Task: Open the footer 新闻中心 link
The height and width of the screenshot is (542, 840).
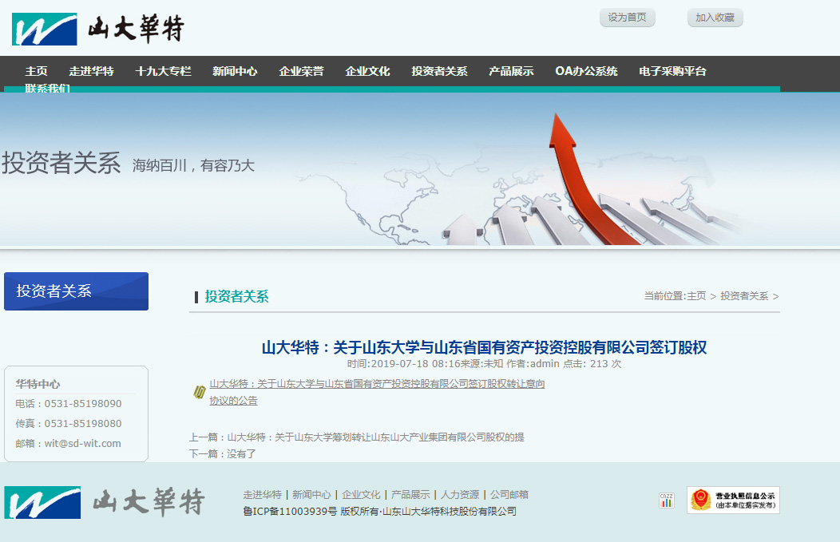Action: (311, 494)
